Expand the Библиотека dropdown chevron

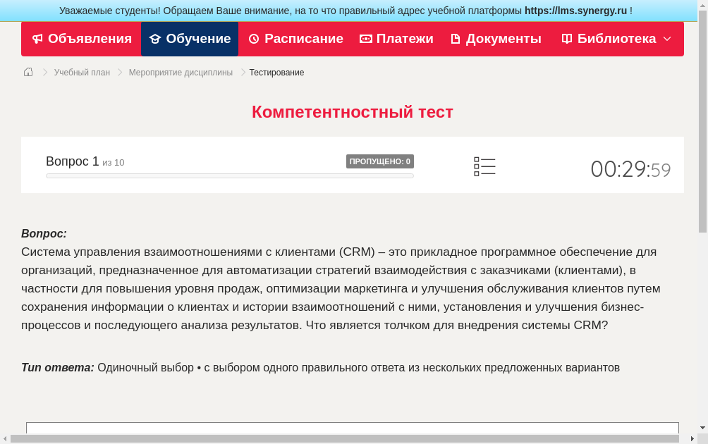point(666,39)
